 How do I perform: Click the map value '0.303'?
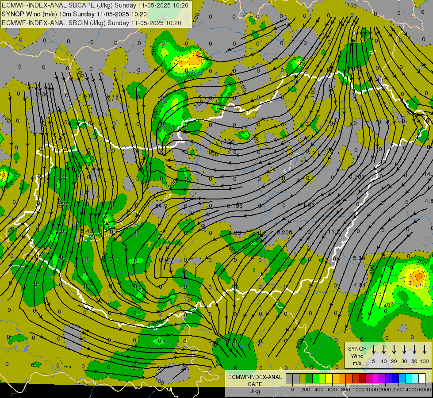click(357, 176)
